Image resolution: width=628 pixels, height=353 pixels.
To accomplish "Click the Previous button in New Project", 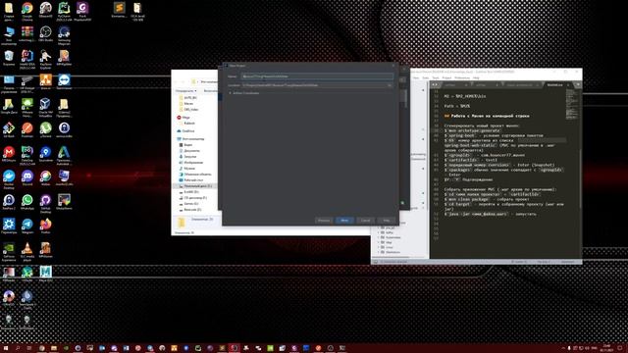I will (324, 220).
